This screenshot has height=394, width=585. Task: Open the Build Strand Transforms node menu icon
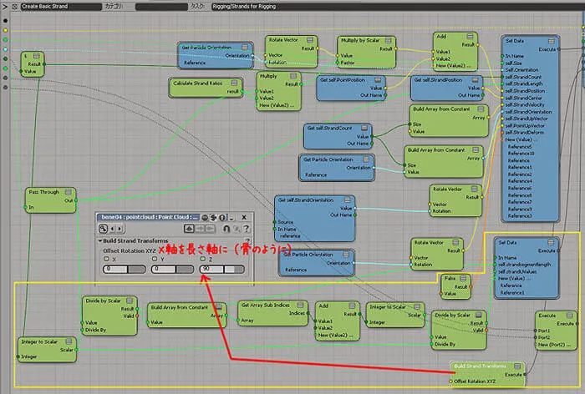pyautogui.click(x=517, y=366)
